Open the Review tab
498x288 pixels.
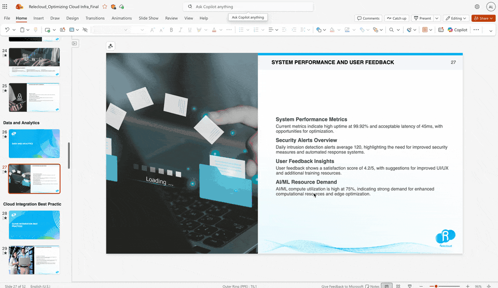pos(171,18)
